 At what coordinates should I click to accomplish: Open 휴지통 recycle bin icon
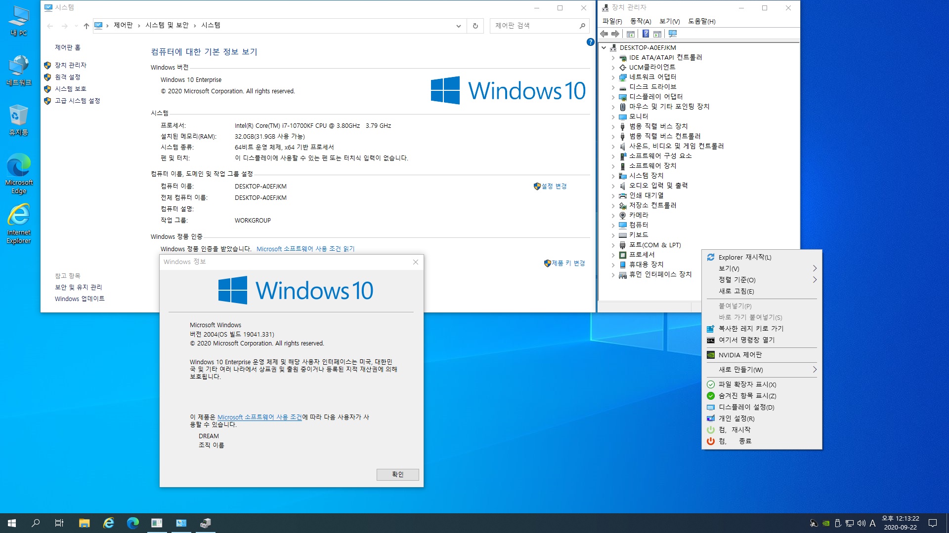click(x=19, y=120)
